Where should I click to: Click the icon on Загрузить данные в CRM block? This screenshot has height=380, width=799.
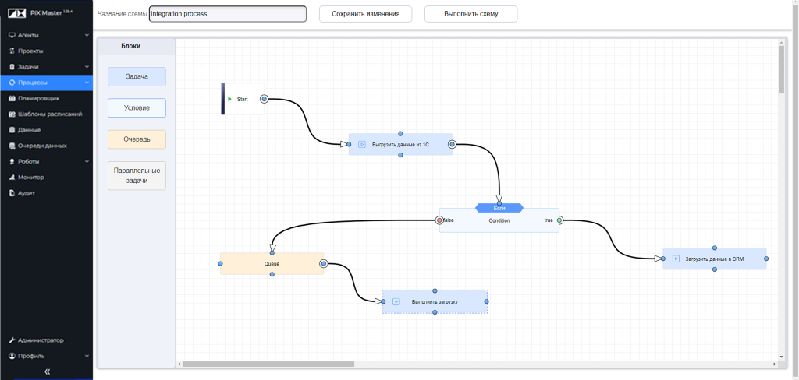(676, 259)
